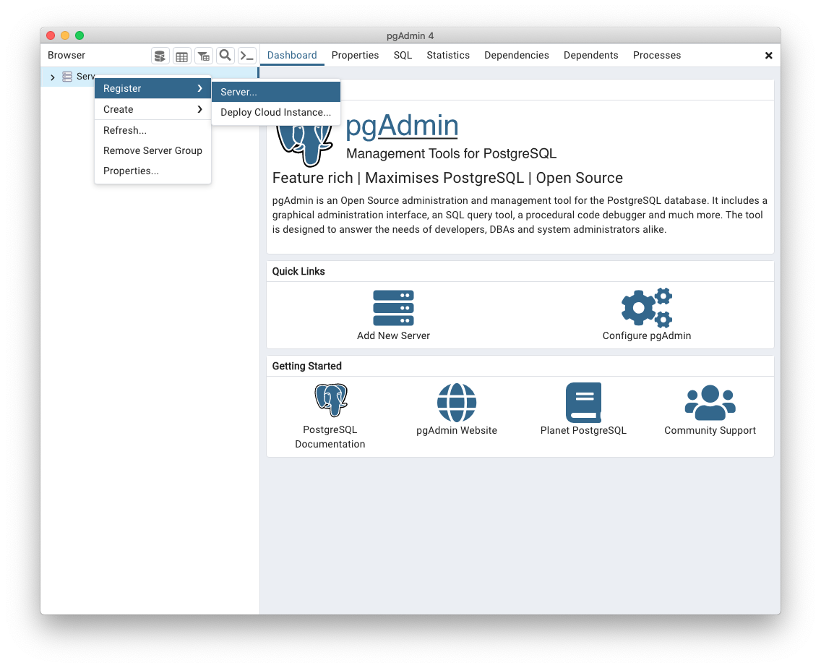Open the search objects magnifier icon
Image resolution: width=821 pixels, height=668 pixels.
[x=225, y=56]
